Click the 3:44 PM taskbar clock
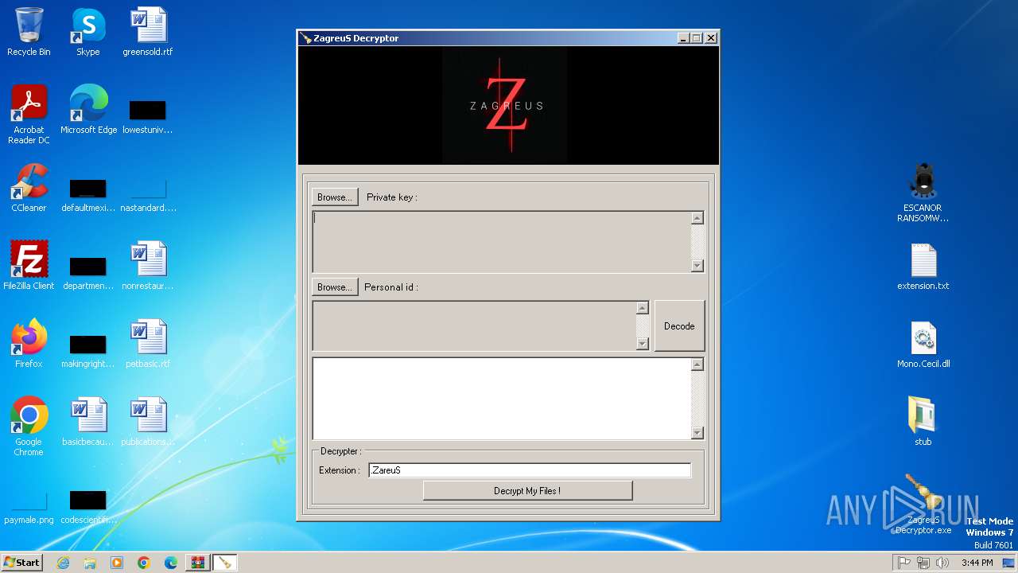The image size is (1018, 573). click(x=977, y=563)
